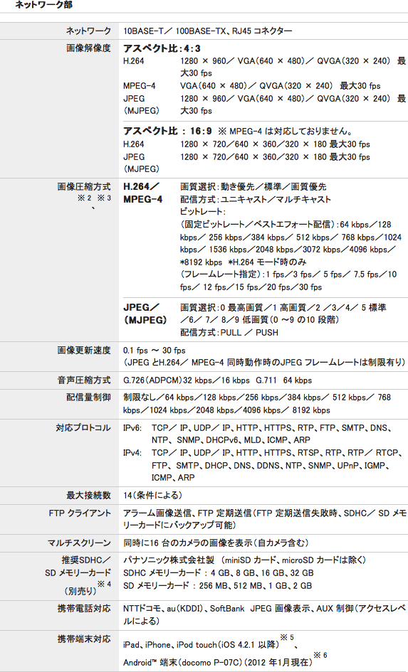Screen dimensions: 408x672
Task: Click the ネットワーク部 section heading
Action: click(x=43, y=6)
